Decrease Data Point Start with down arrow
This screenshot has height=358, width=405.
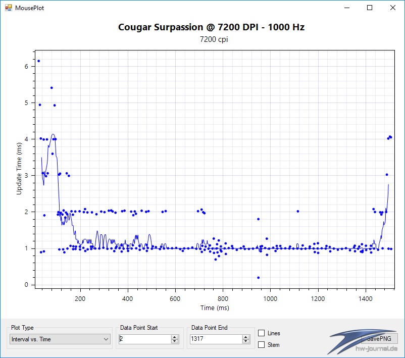coord(175,341)
